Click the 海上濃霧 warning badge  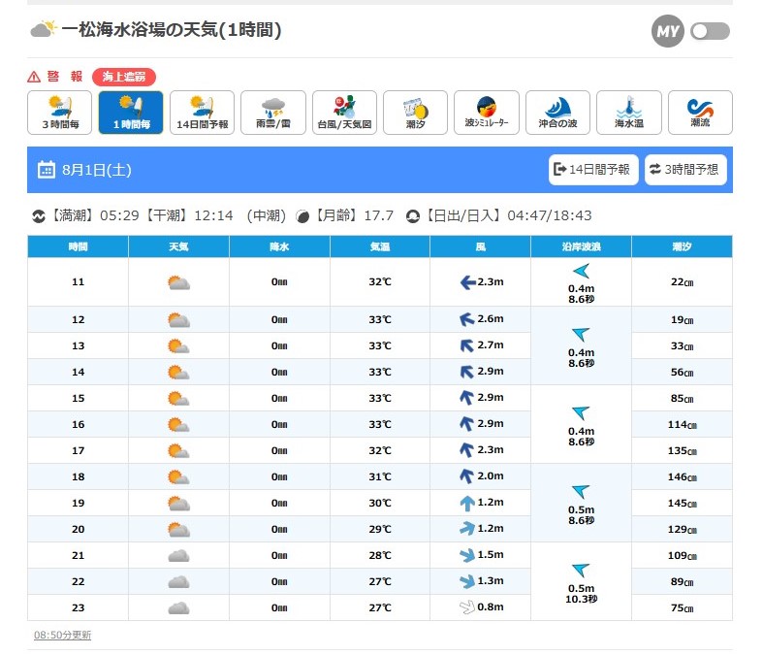click(124, 77)
